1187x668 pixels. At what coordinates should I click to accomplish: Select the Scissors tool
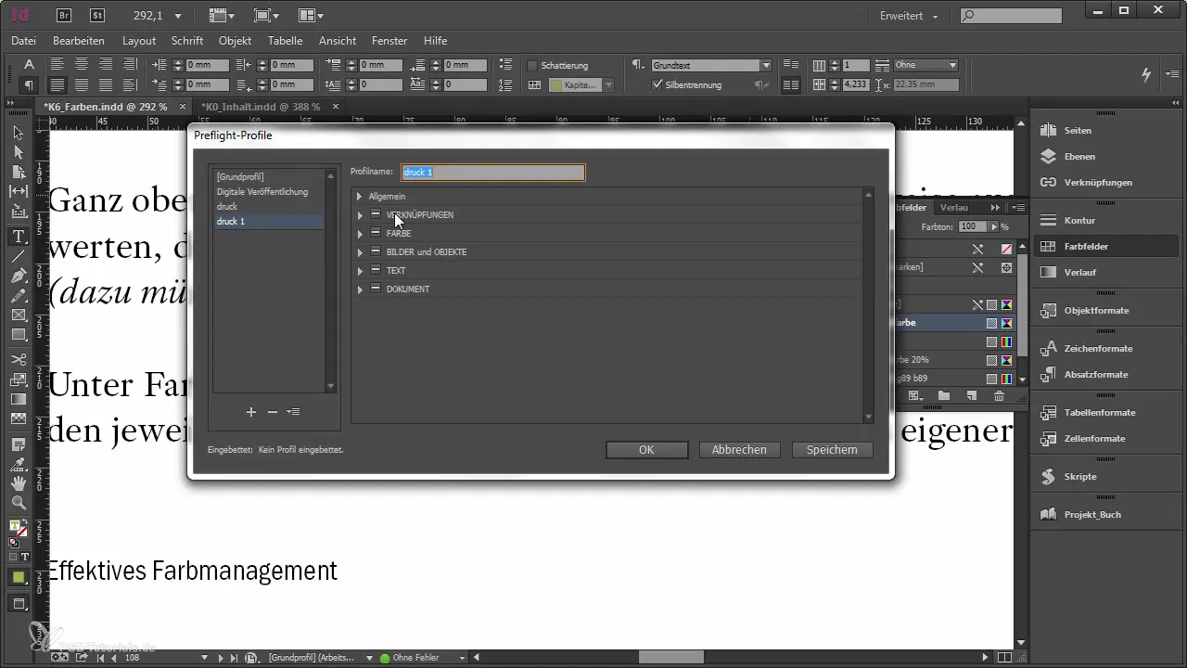click(18, 359)
